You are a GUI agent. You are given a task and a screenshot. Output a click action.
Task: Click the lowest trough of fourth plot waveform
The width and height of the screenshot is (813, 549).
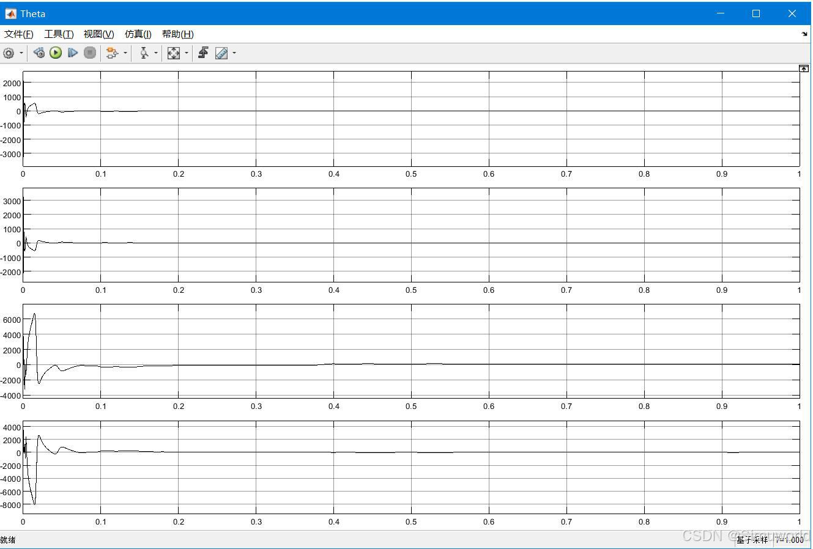(x=34, y=504)
